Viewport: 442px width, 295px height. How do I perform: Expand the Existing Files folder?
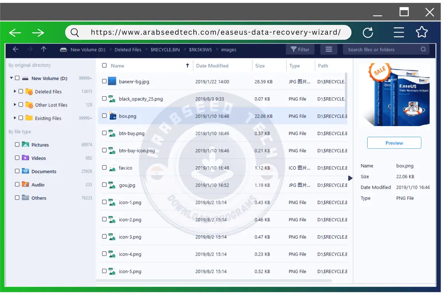pyautogui.click(x=15, y=118)
